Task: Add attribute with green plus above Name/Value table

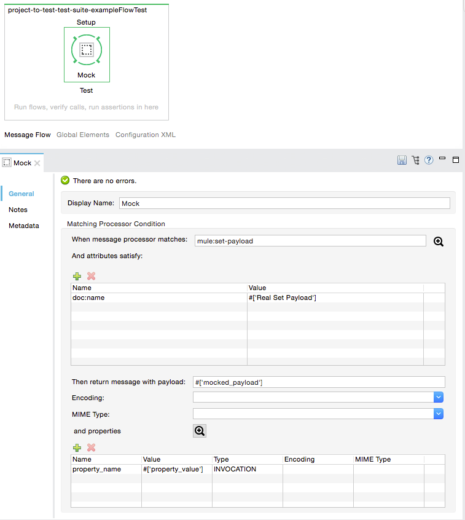Action: pyautogui.click(x=77, y=277)
